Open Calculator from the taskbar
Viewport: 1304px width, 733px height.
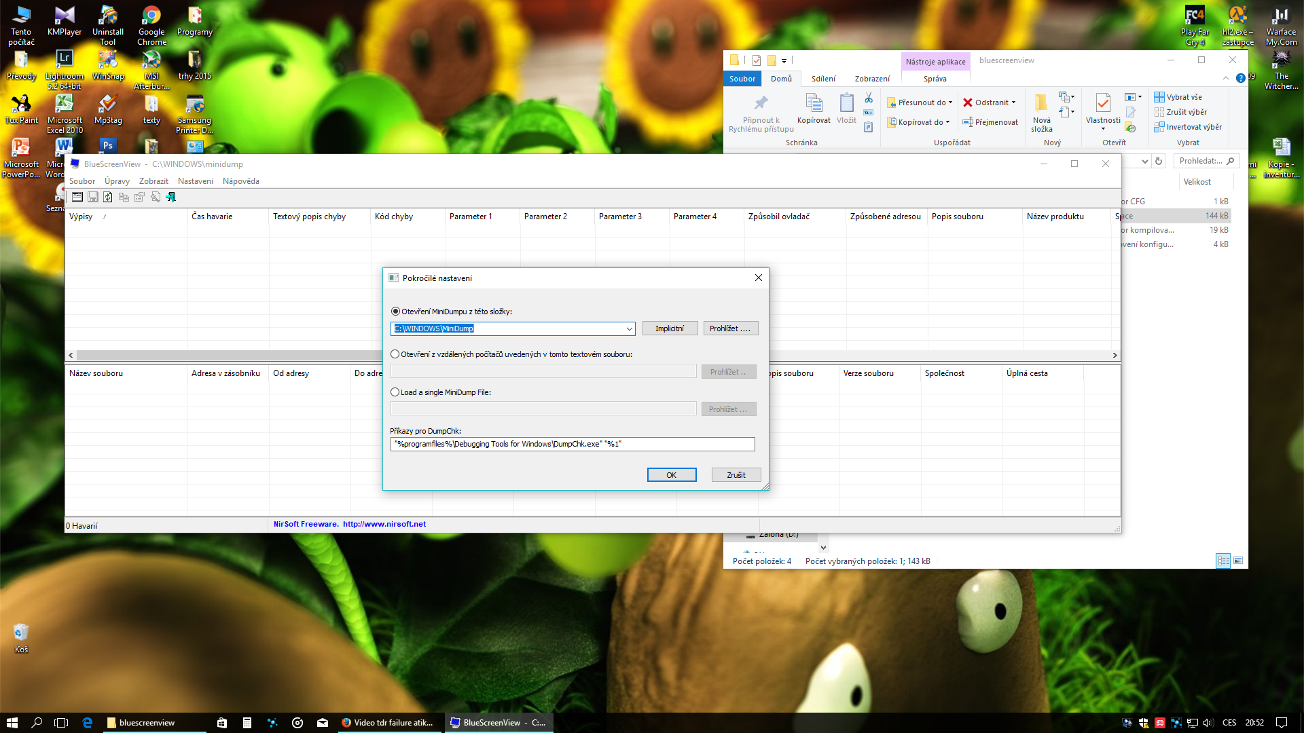(x=247, y=723)
